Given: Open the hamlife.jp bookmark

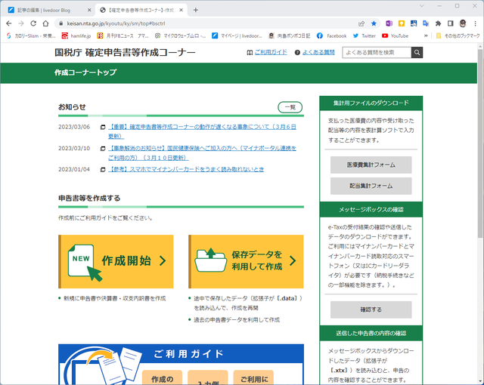Looking at the screenshot, I should (x=76, y=36).
